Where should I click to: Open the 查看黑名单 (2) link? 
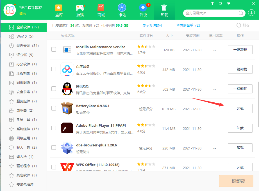[188, 26]
